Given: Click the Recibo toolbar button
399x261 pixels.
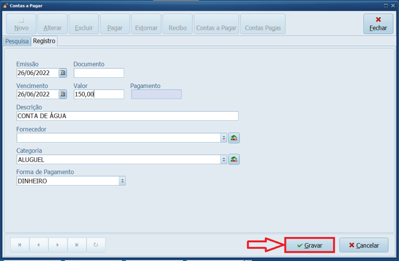Looking at the screenshot, I should tap(178, 24).
